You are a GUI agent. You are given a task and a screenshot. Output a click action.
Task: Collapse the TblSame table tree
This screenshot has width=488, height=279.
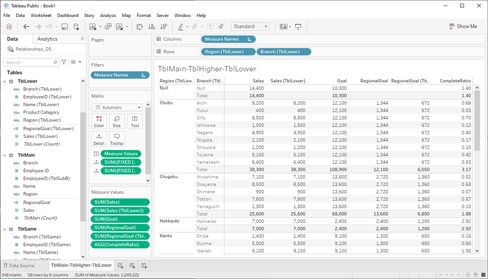(x=5, y=229)
